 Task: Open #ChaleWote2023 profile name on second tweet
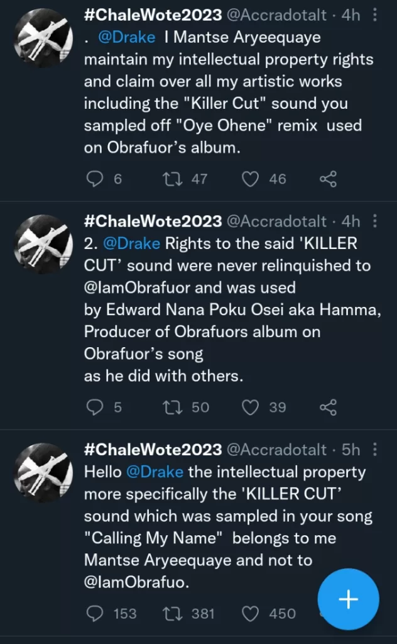[x=153, y=221]
